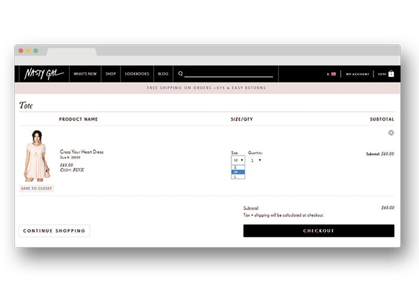Open the What's New menu
Viewport: 419px width, 299px height.
85,74
